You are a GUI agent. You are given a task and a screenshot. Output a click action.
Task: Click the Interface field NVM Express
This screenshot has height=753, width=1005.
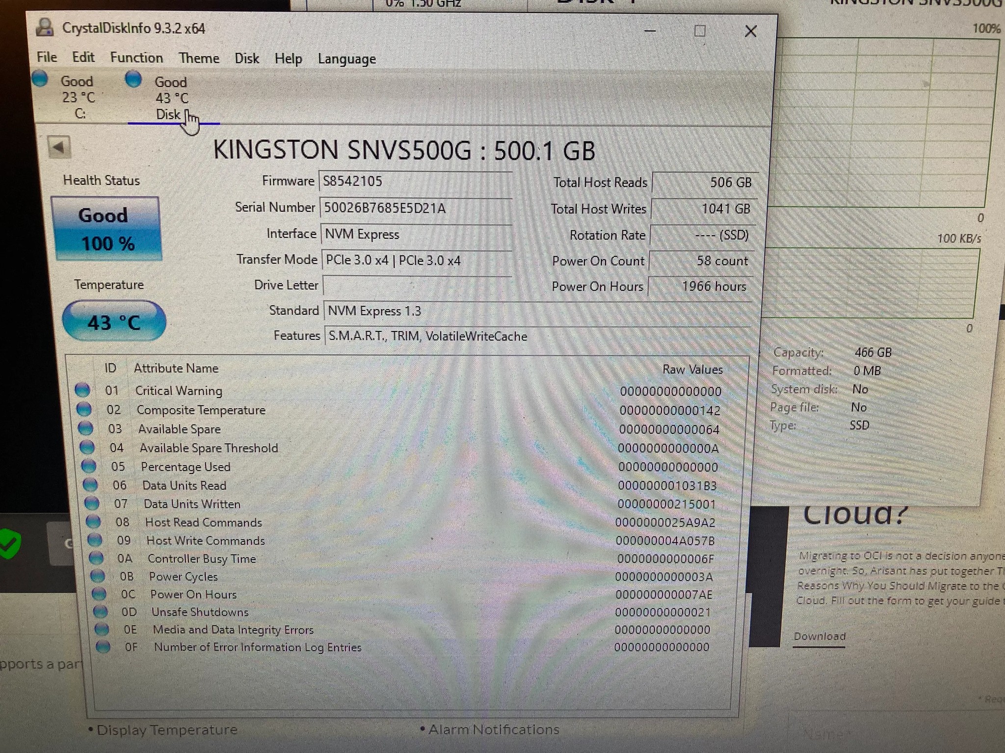(416, 234)
